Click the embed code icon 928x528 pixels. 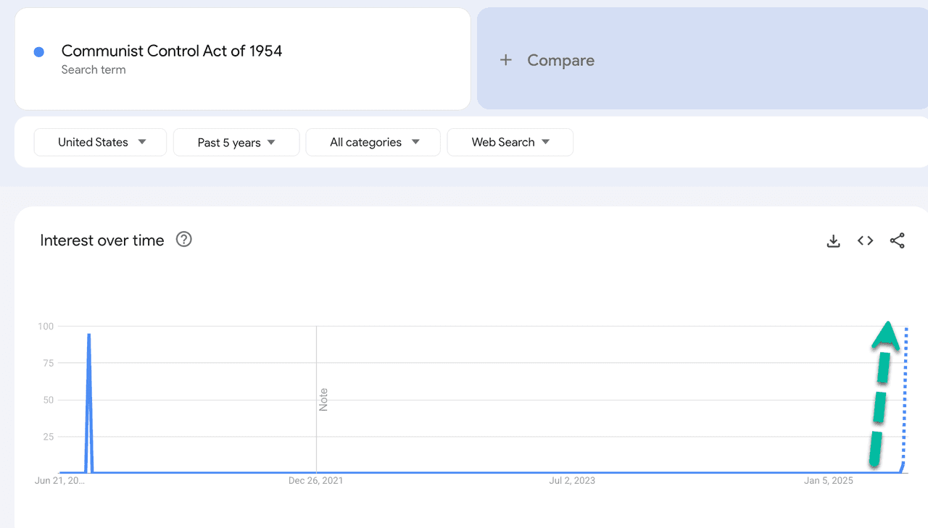coord(865,241)
